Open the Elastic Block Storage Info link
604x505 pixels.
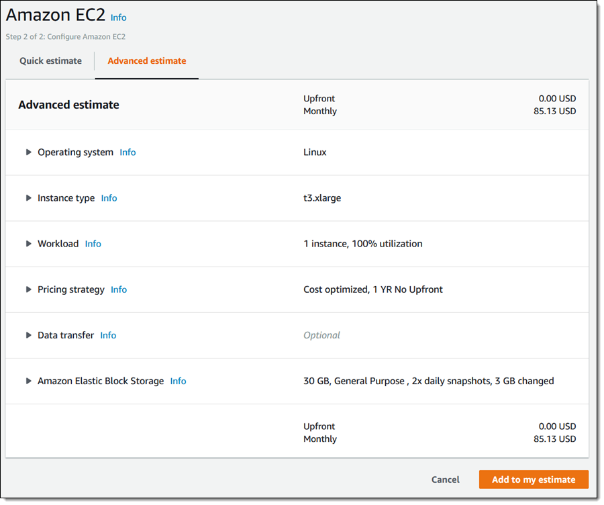point(178,381)
